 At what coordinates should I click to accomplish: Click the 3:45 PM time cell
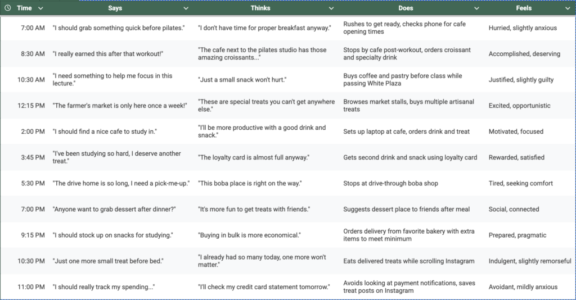pos(32,157)
